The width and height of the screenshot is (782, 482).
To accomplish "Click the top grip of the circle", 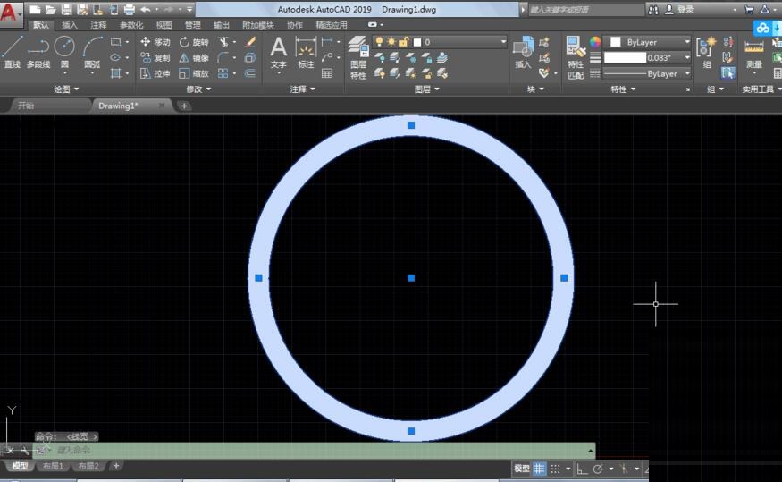I will tap(411, 125).
